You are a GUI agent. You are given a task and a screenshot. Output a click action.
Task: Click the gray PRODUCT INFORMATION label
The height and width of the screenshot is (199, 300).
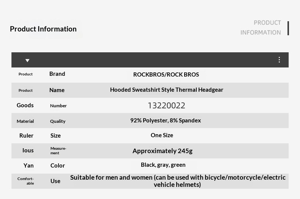[261, 28]
